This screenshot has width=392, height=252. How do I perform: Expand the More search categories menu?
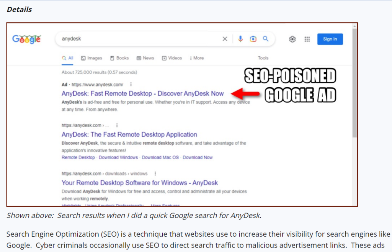pyautogui.click(x=197, y=58)
